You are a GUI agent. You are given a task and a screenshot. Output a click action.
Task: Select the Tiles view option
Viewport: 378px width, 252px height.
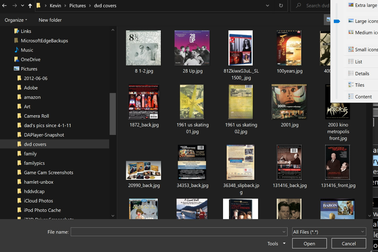tap(359, 85)
